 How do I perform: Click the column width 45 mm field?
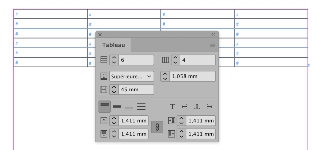(x=136, y=89)
